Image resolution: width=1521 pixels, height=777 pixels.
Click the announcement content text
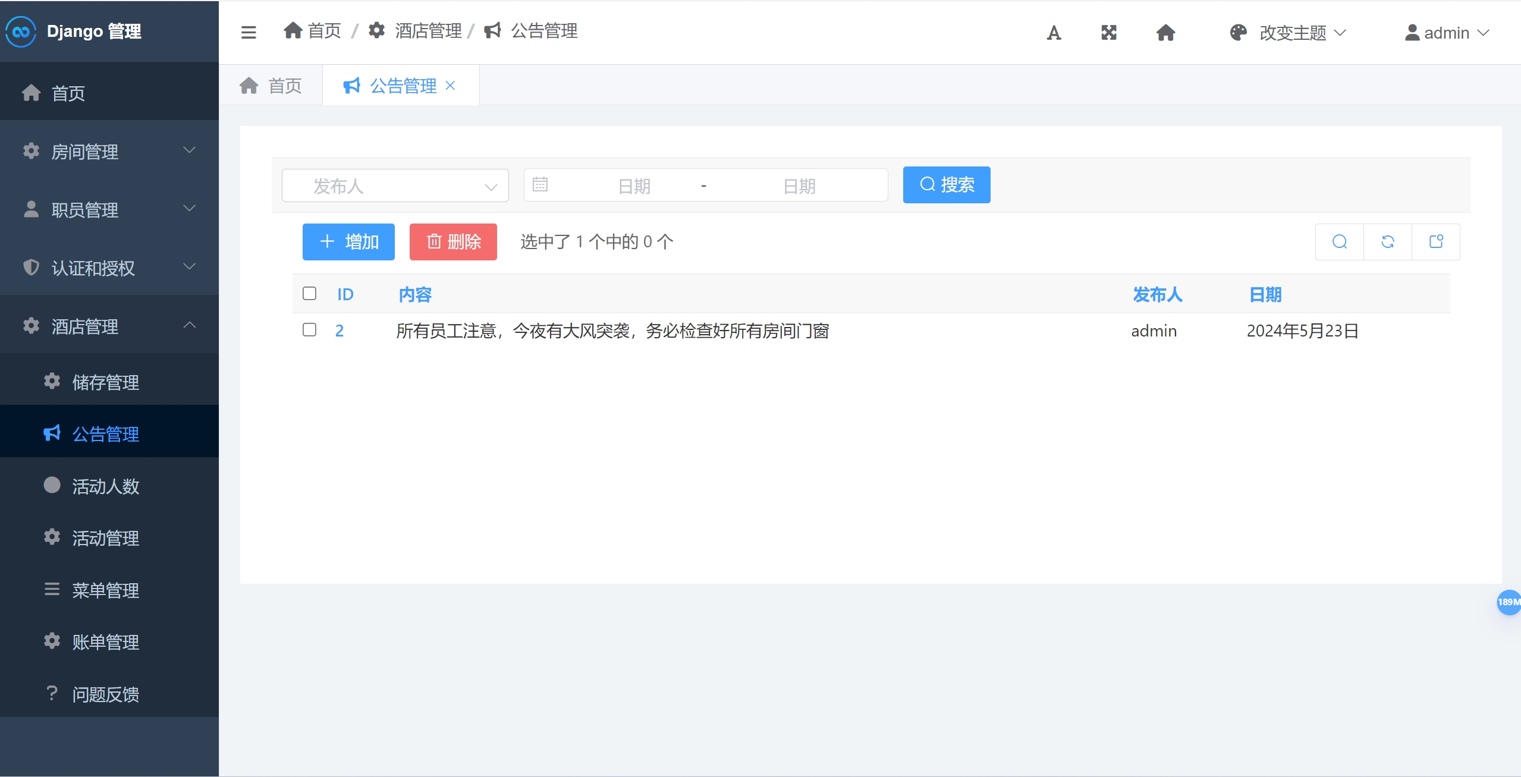point(612,331)
